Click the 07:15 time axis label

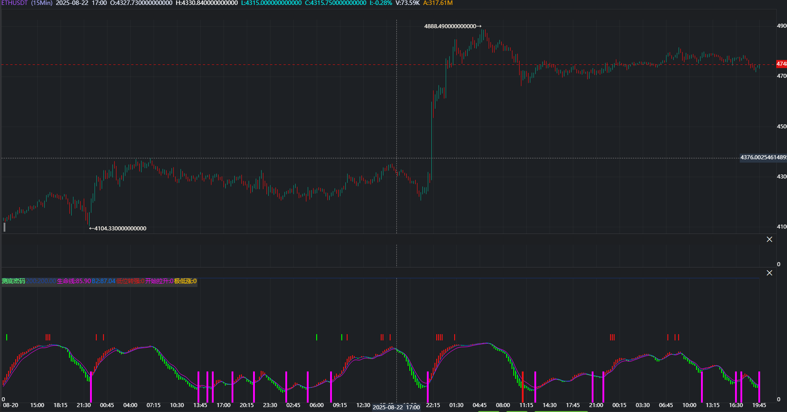coord(154,405)
